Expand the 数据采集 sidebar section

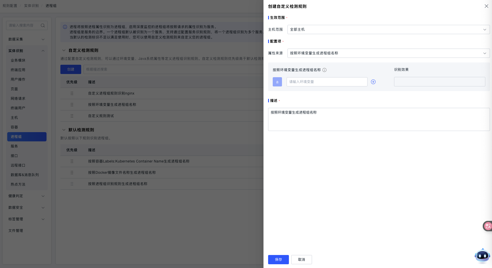click(x=27, y=39)
